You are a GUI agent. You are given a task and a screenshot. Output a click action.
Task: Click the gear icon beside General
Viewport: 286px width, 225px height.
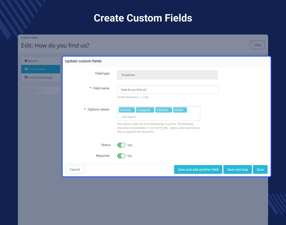pyautogui.click(x=26, y=61)
